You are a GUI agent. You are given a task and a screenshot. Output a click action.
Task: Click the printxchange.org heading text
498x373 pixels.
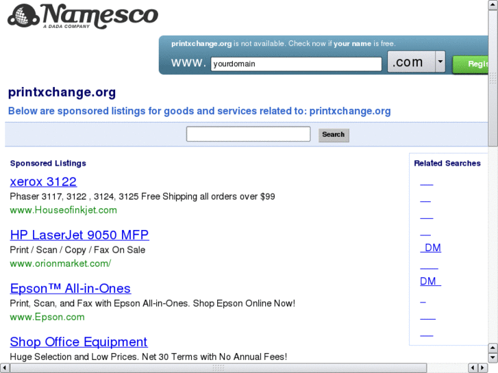click(62, 92)
